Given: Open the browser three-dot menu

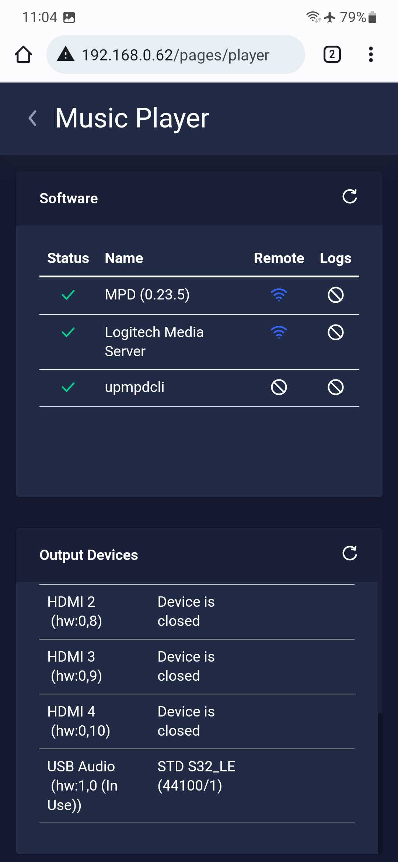Looking at the screenshot, I should 371,55.
